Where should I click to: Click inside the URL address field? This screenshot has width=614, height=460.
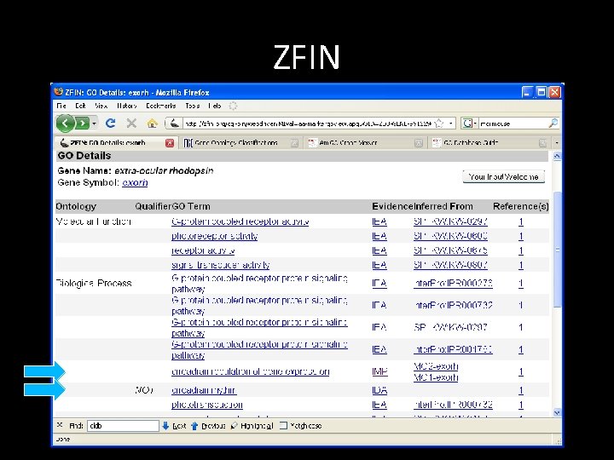tap(307, 124)
